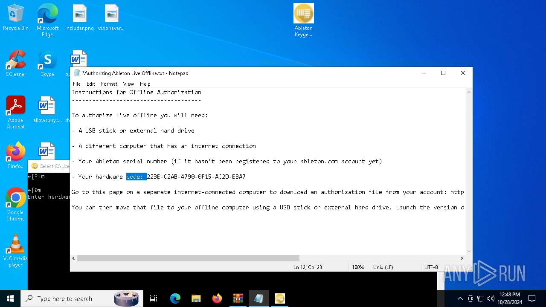Maximize the Notepad window
The image size is (546, 307).
[x=443, y=73]
